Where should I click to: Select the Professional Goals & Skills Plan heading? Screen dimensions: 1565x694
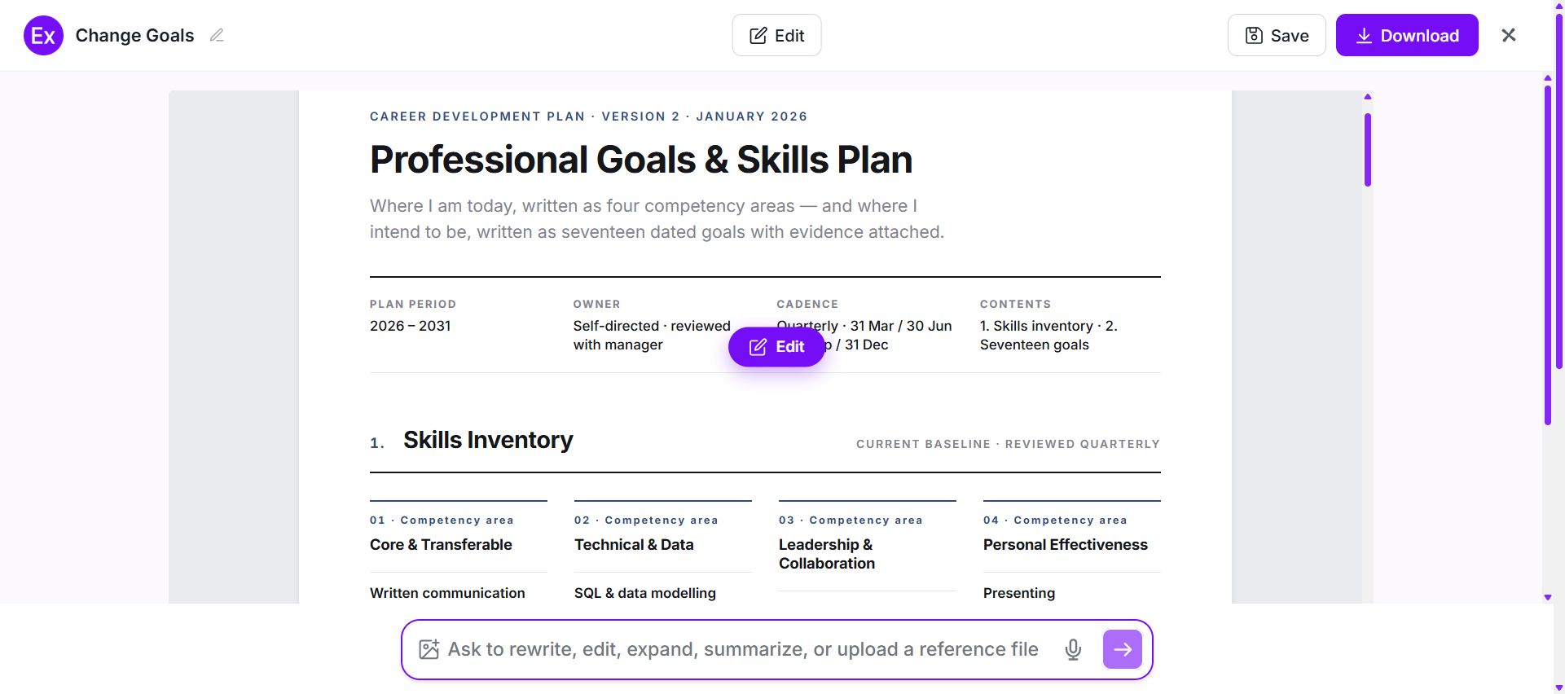(641, 160)
